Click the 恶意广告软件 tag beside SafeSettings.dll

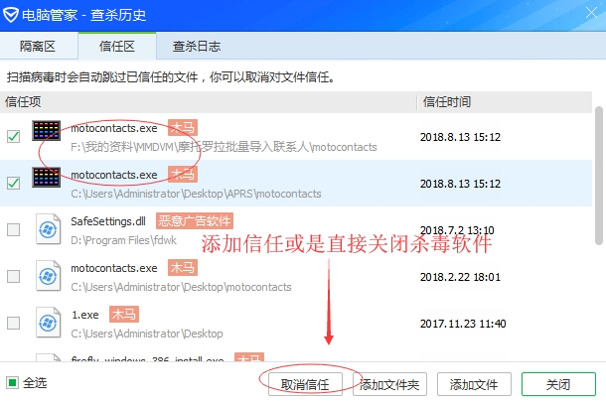tap(195, 220)
